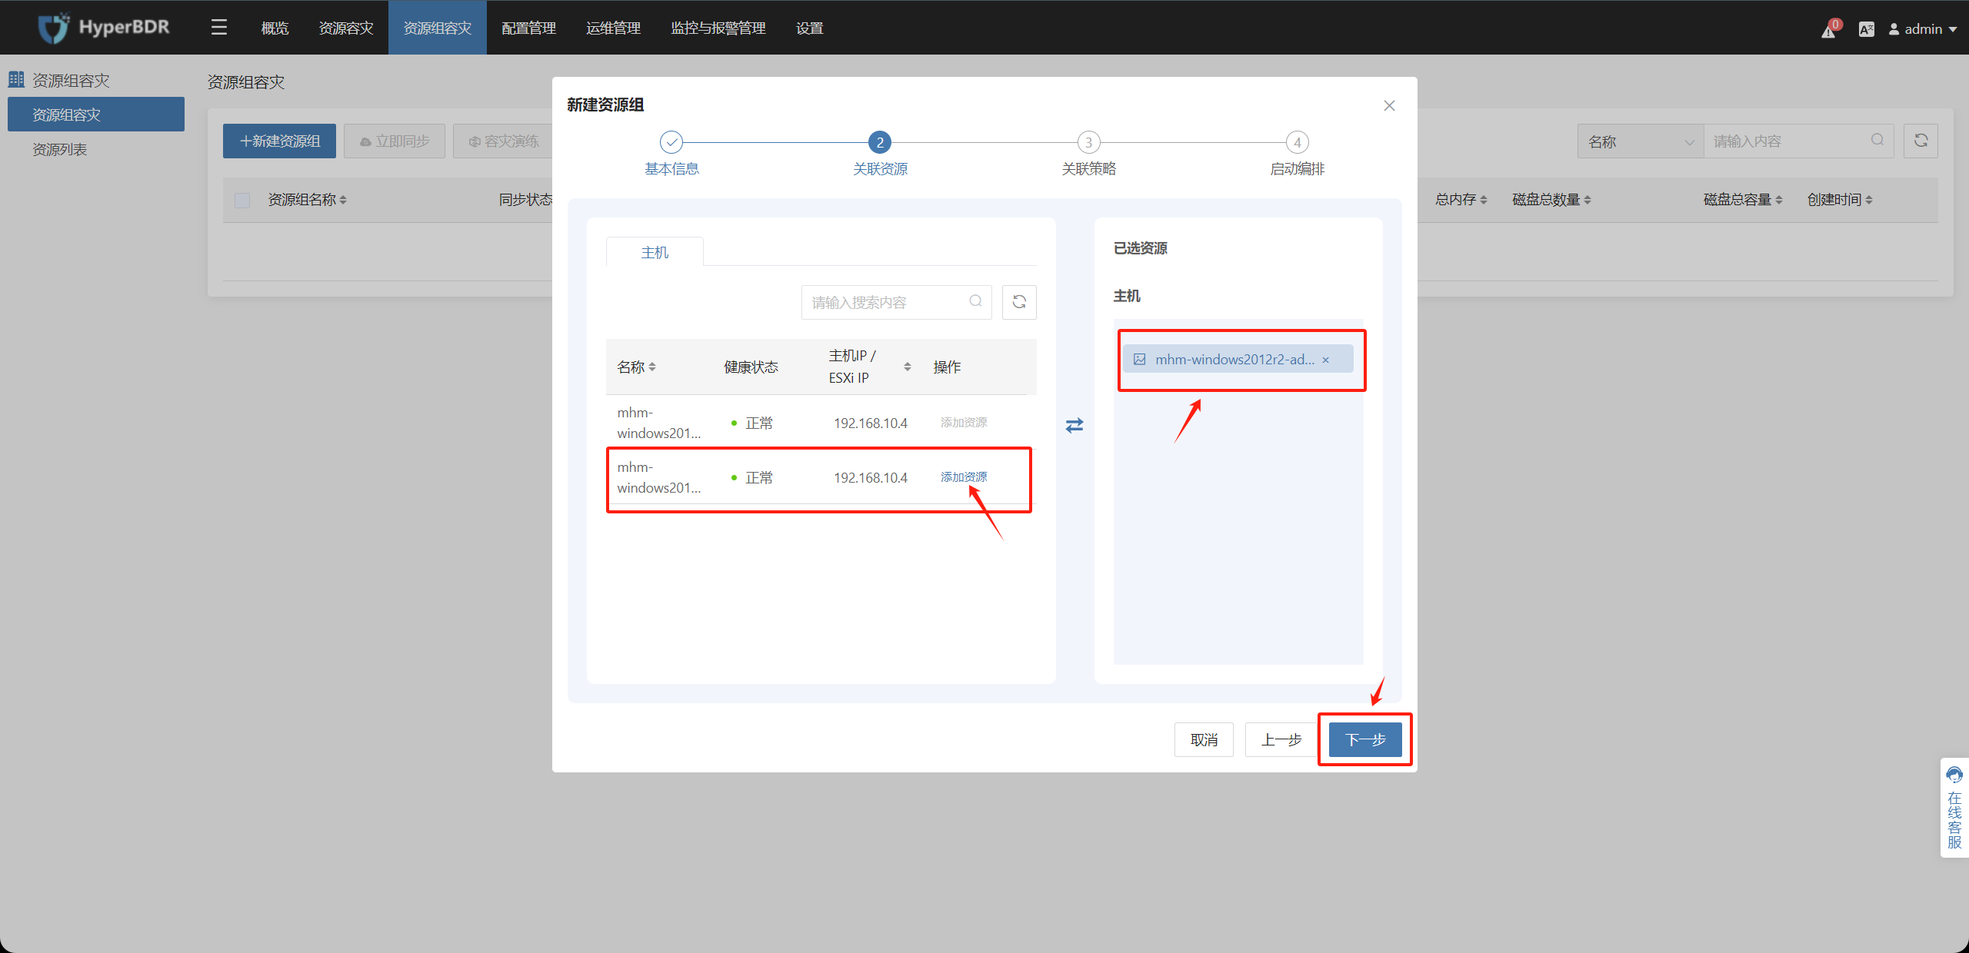Click second row IP 192.168.10.4
Image resolution: width=1969 pixels, height=953 pixels.
pos(871,477)
